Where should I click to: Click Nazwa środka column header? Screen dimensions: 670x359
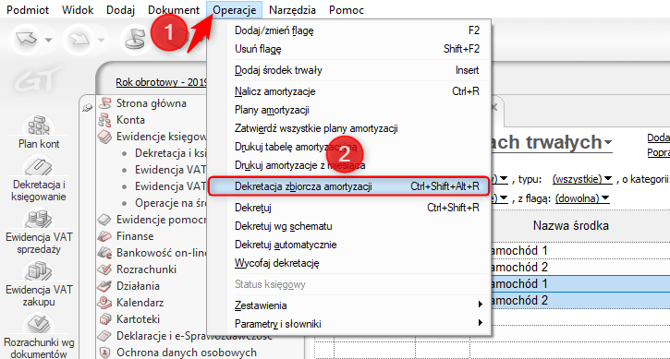[x=571, y=226]
